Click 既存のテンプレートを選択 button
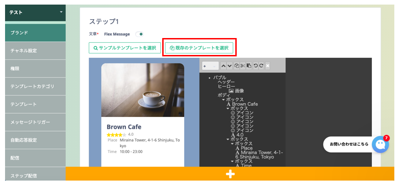The image size is (398, 187). (x=199, y=48)
